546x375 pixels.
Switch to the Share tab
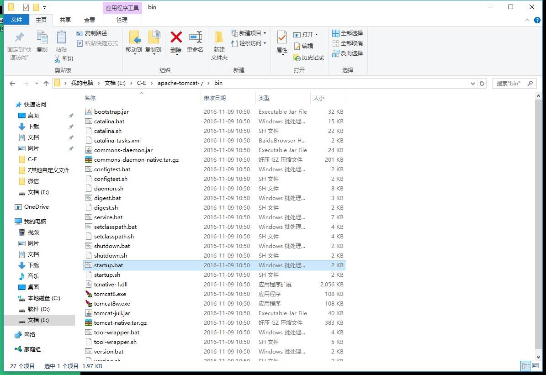click(65, 20)
